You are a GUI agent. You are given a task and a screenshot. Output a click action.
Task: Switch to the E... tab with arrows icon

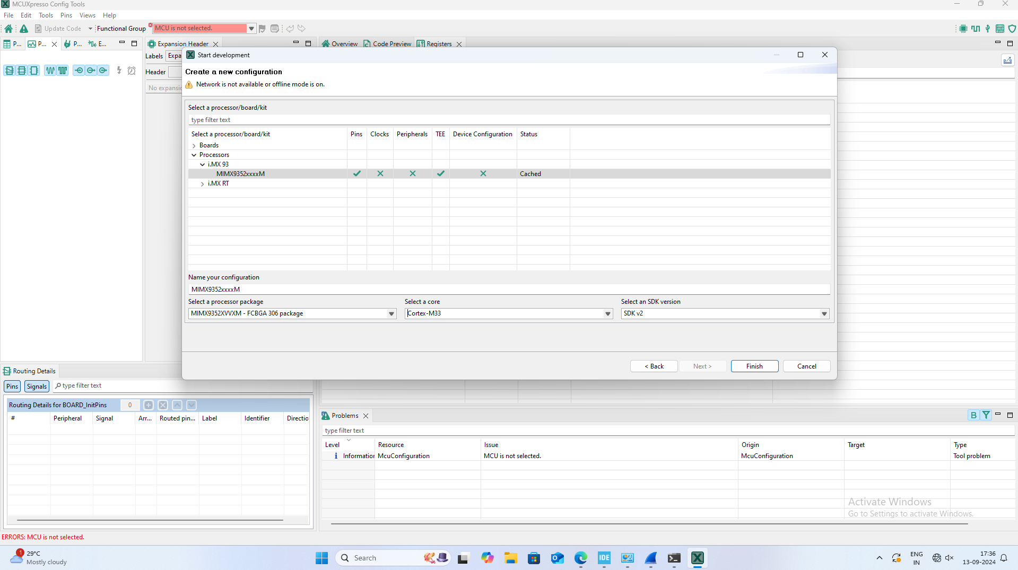pos(98,44)
